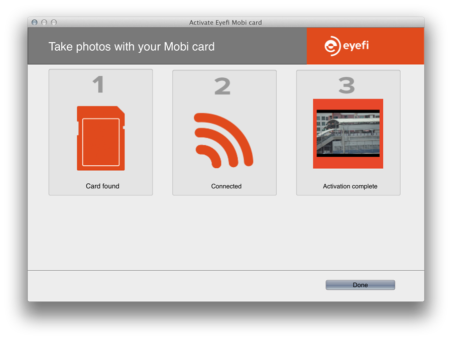Click the step number 1 heading
The image size is (452, 340).
click(x=98, y=84)
